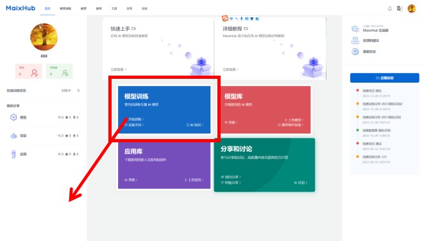The width and height of the screenshot is (422, 241).
Task: Open fourth top navigation tab
Action: point(99,8)
